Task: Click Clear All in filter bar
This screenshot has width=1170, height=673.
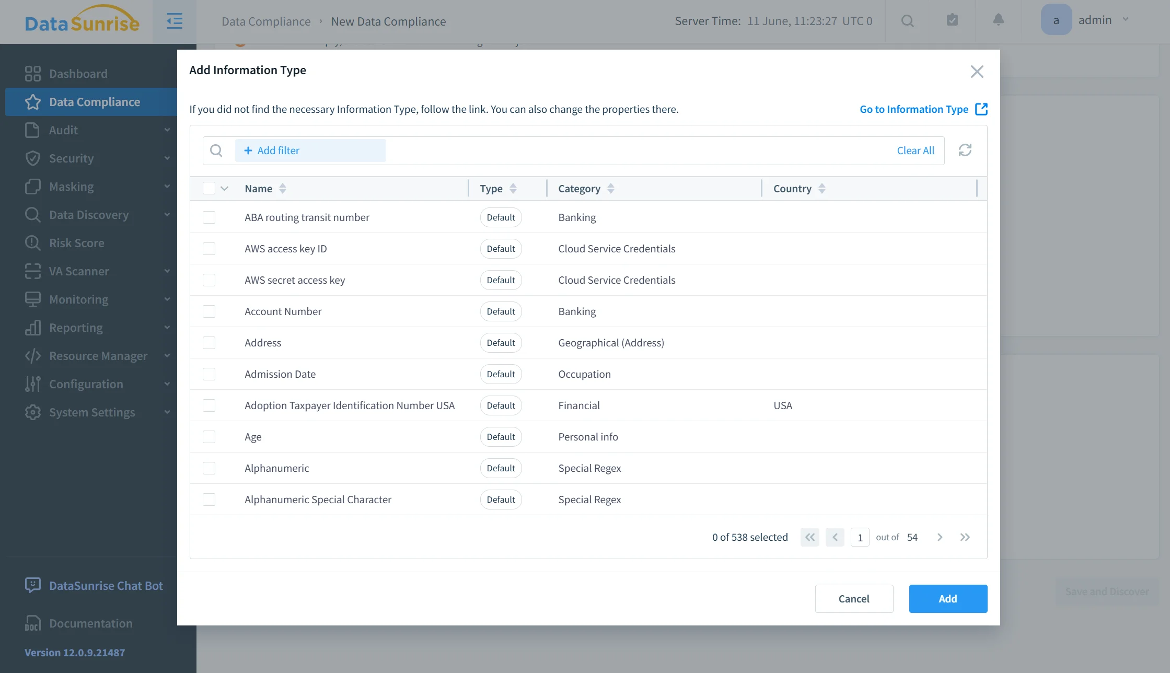Action: coord(916,150)
